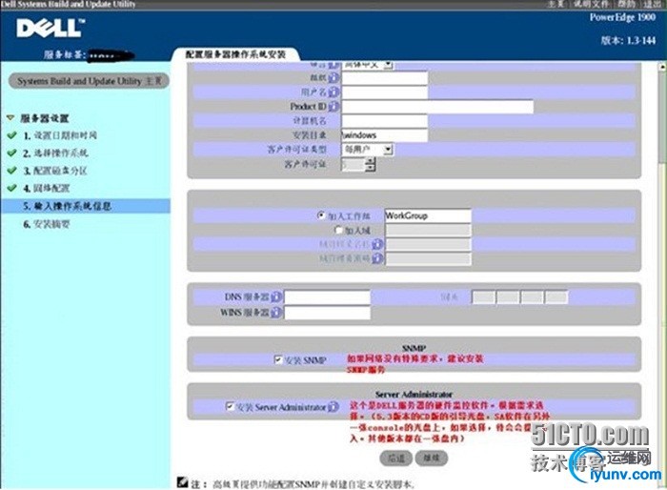Screen dimensions: 667x490
Task: Click the 加入域 domain name field
Action: coord(428,230)
